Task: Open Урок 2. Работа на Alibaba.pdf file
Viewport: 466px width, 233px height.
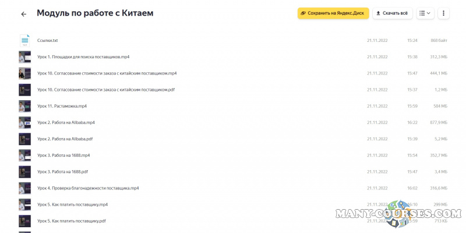Action: [x=65, y=139]
